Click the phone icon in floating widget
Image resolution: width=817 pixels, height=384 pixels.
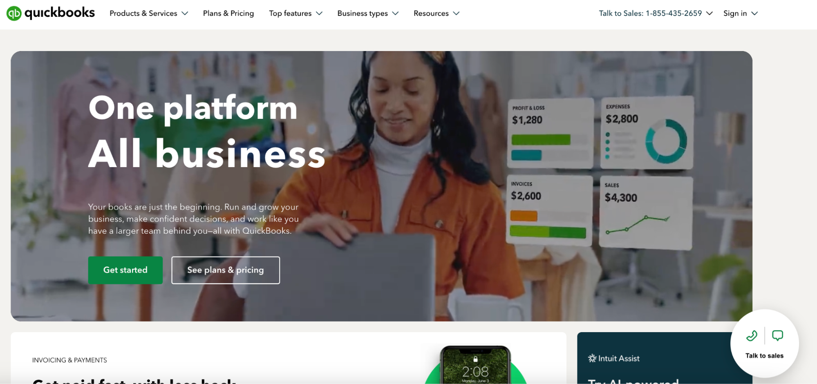click(x=752, y=336)
